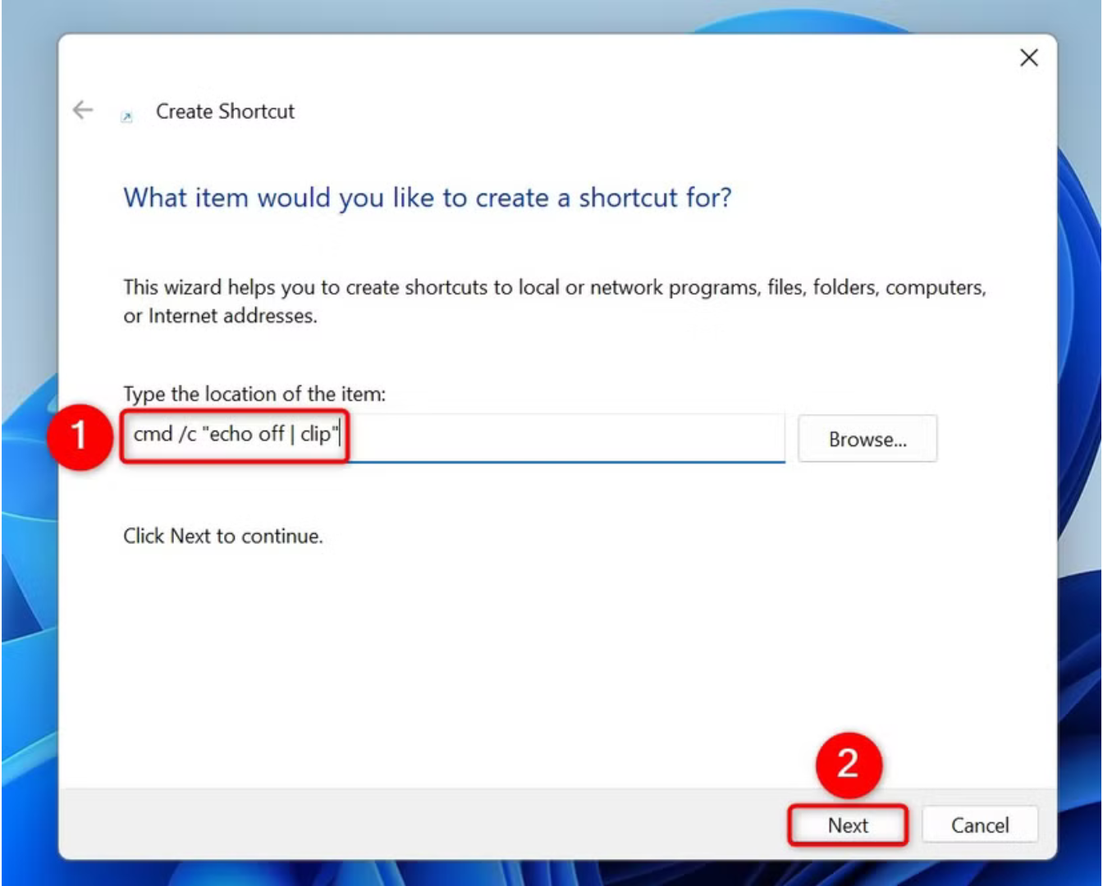Click the "Create Shortcut" window title text
Image resolution: width=1103 pixels, height=886 pixels.
coord(225,112)
